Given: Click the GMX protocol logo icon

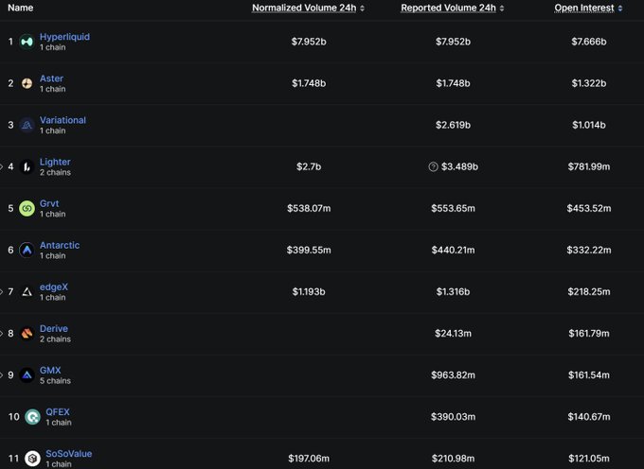Looking at the screenshot, I should click(x=27, y=375).
